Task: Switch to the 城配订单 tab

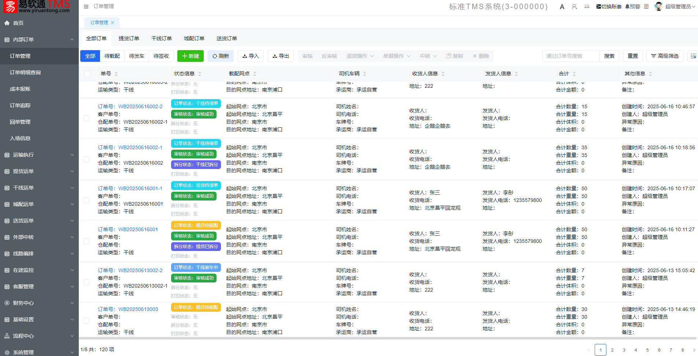Action: (x=194, y=38)
